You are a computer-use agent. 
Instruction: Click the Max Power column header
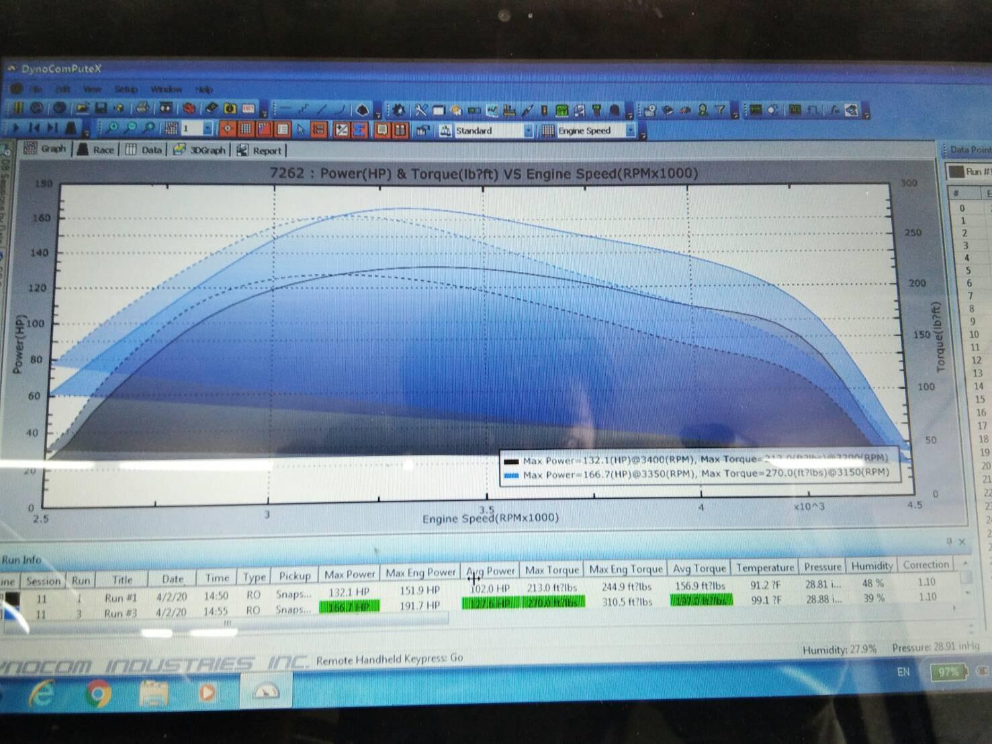[349, 574]
